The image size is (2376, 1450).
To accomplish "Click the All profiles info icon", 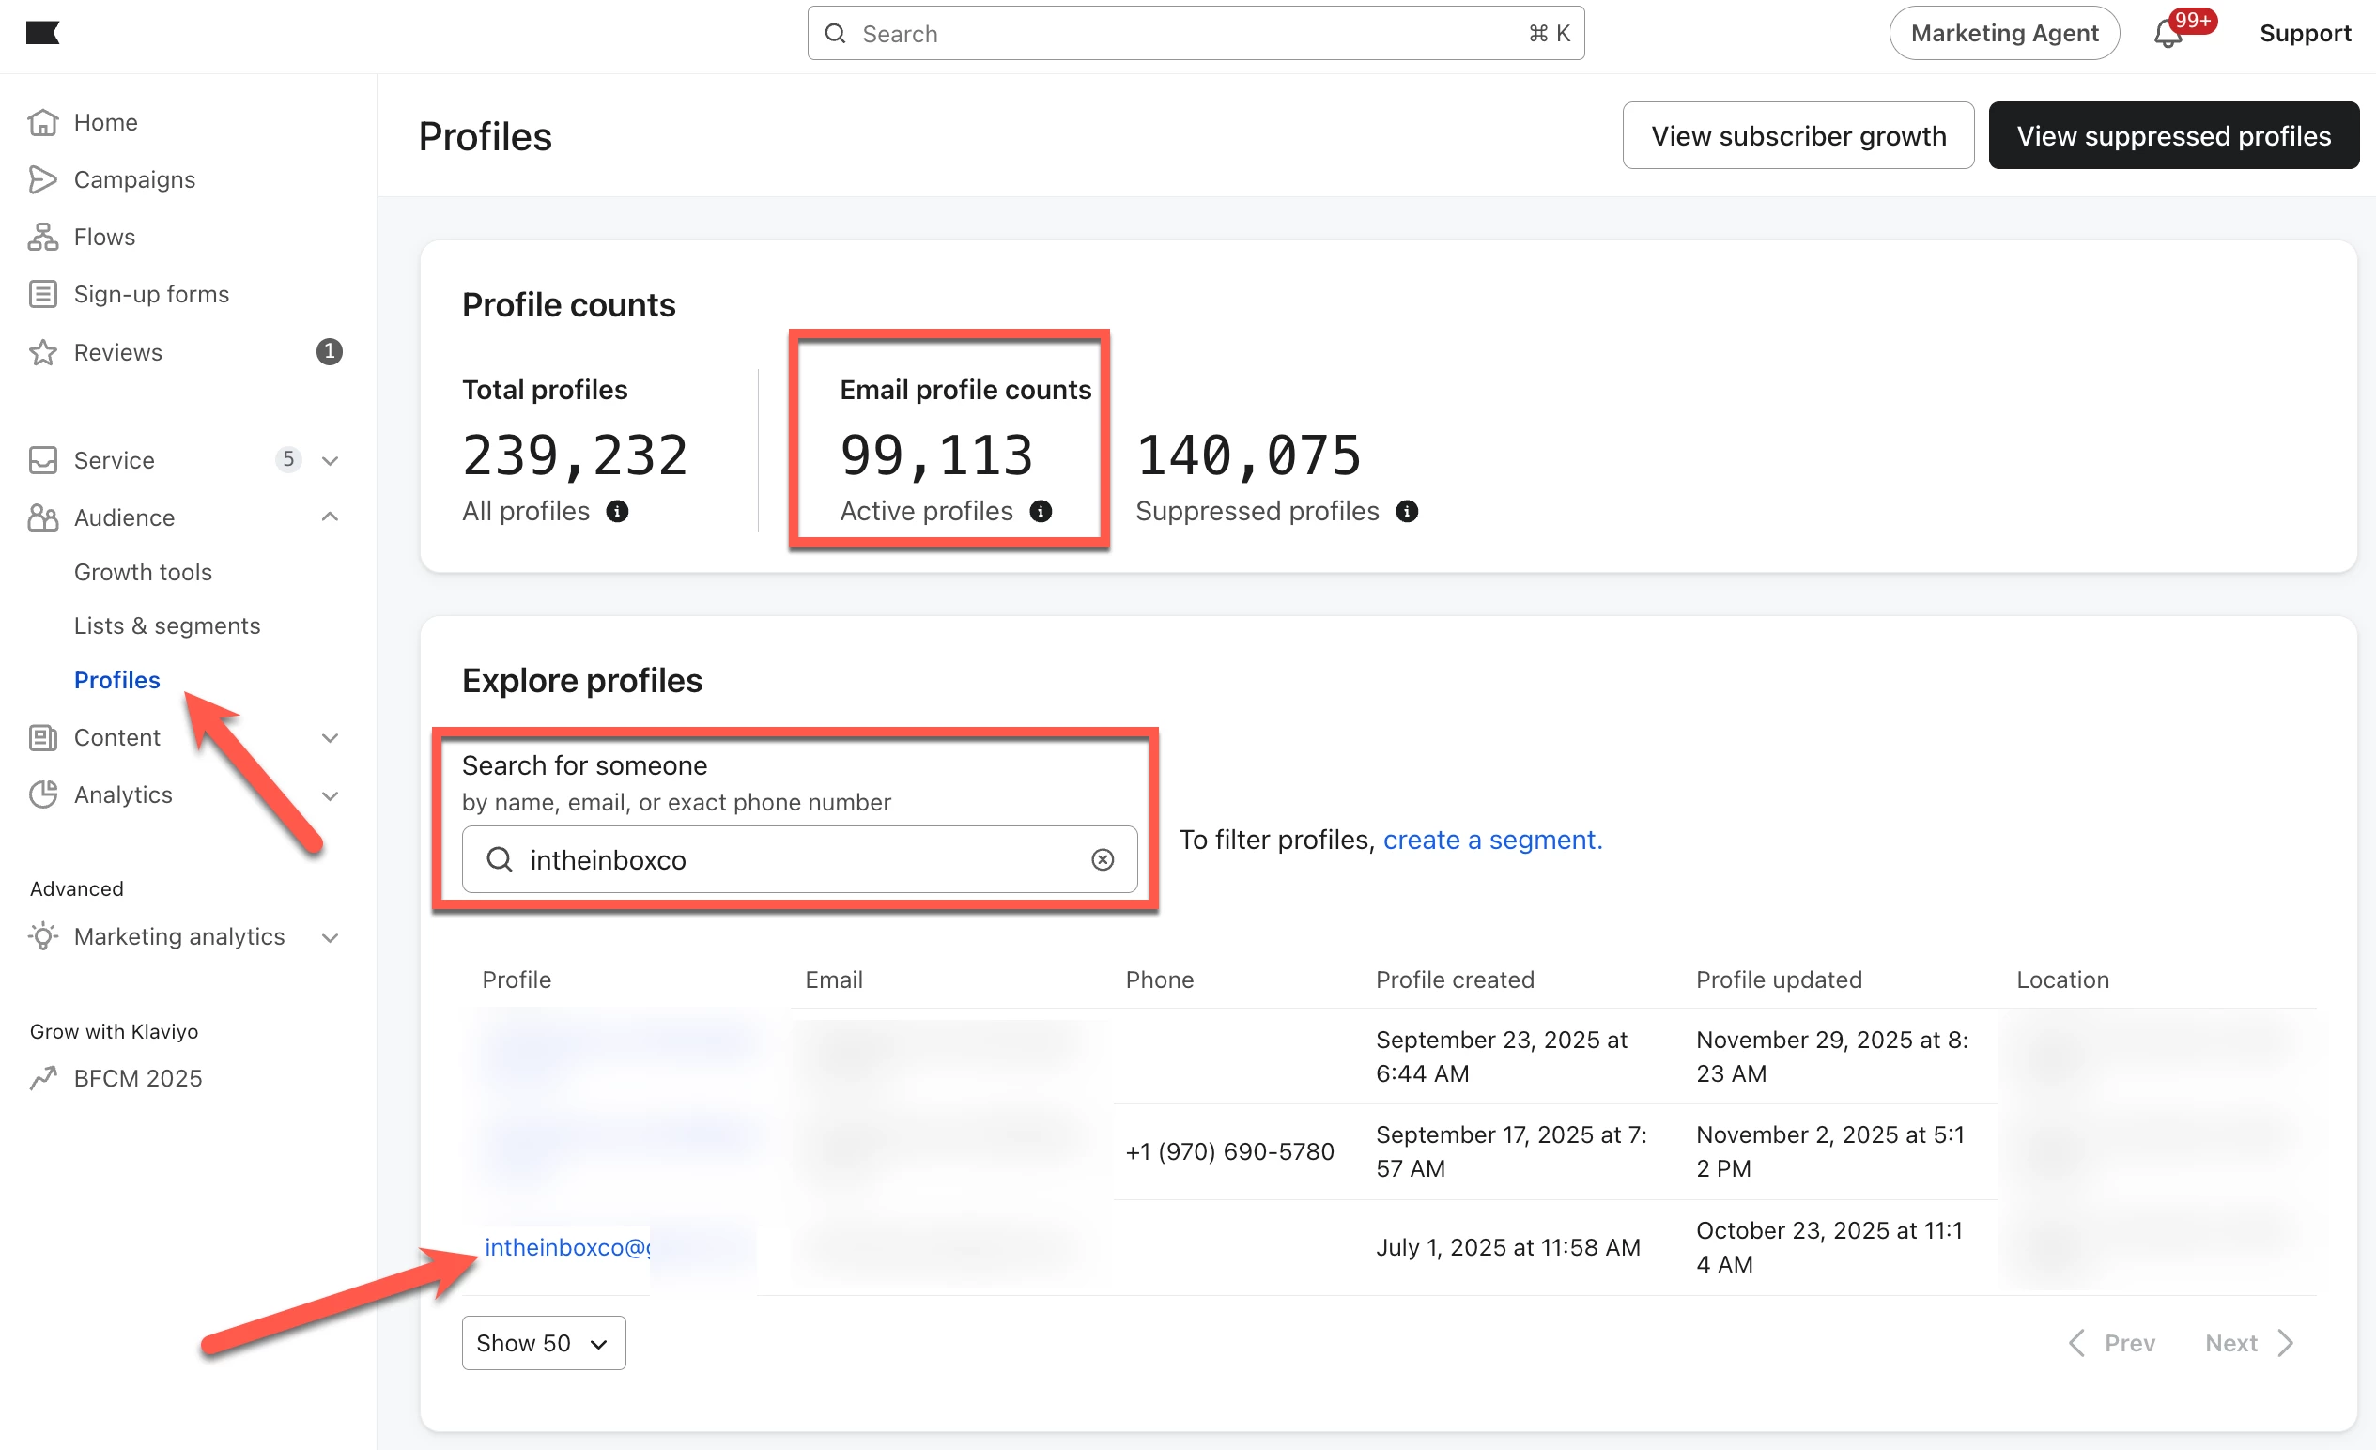I will tap(617, 511).
